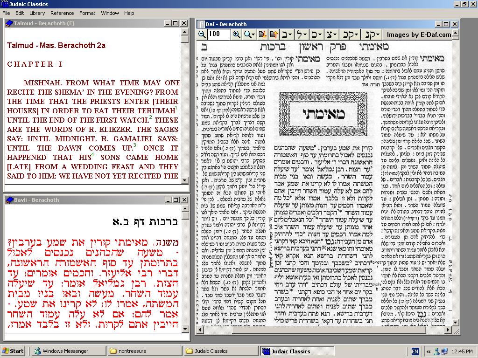Open the Format menu
The height and width of the screenshot is (358, 478).
tap(87, 13)
